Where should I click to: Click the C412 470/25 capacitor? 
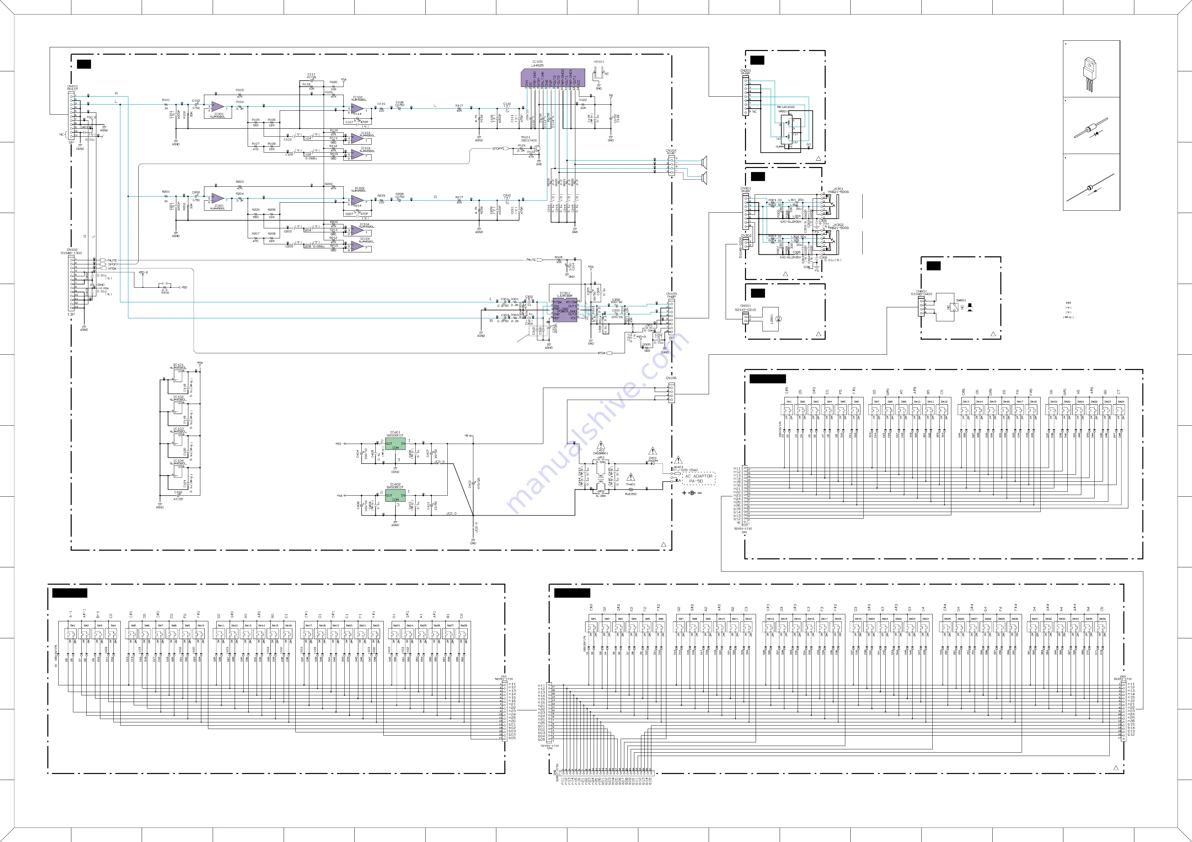[x=473, y=483]
